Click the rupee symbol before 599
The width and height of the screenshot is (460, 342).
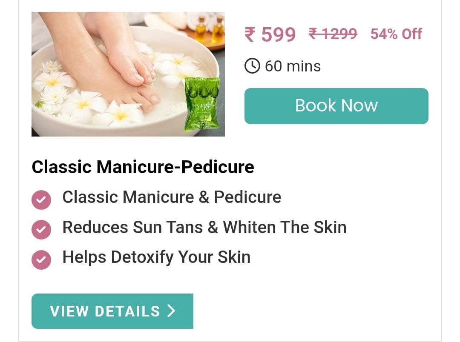tap(250, 34)
